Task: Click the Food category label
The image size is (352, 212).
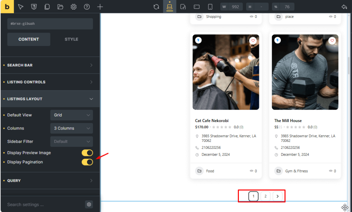Action: (x=210, y=171)
